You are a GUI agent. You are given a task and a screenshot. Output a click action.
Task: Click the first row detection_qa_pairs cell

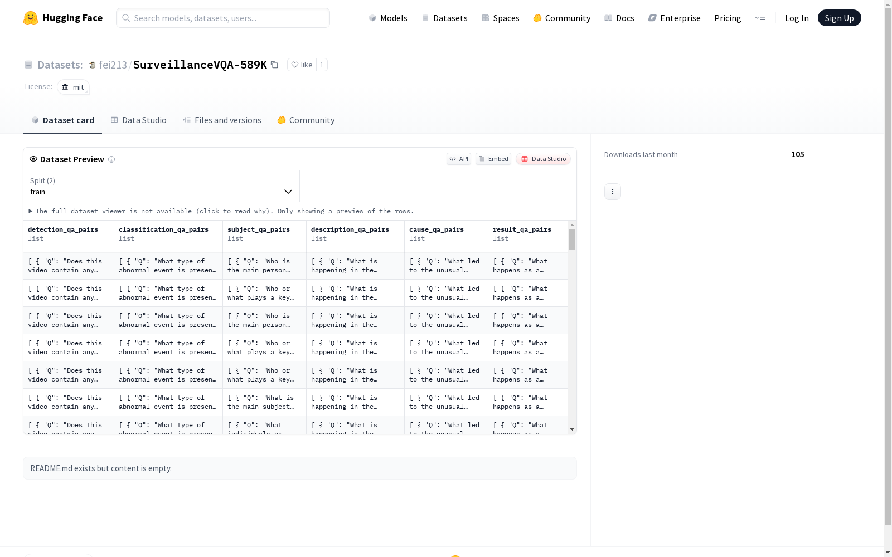pyautogui.click(x=69, y=266)
